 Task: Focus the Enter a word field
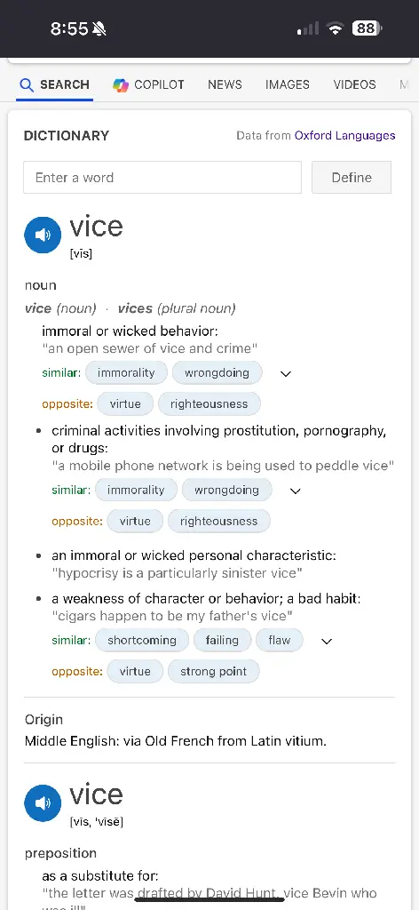162,178
